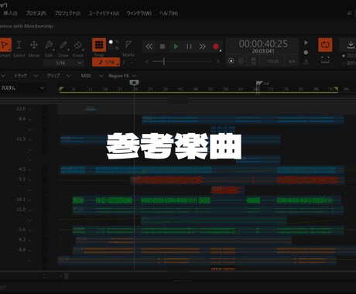
Task: Click the loop end marker on ruler
Action: pyautogui.click(x=336, y=89)
